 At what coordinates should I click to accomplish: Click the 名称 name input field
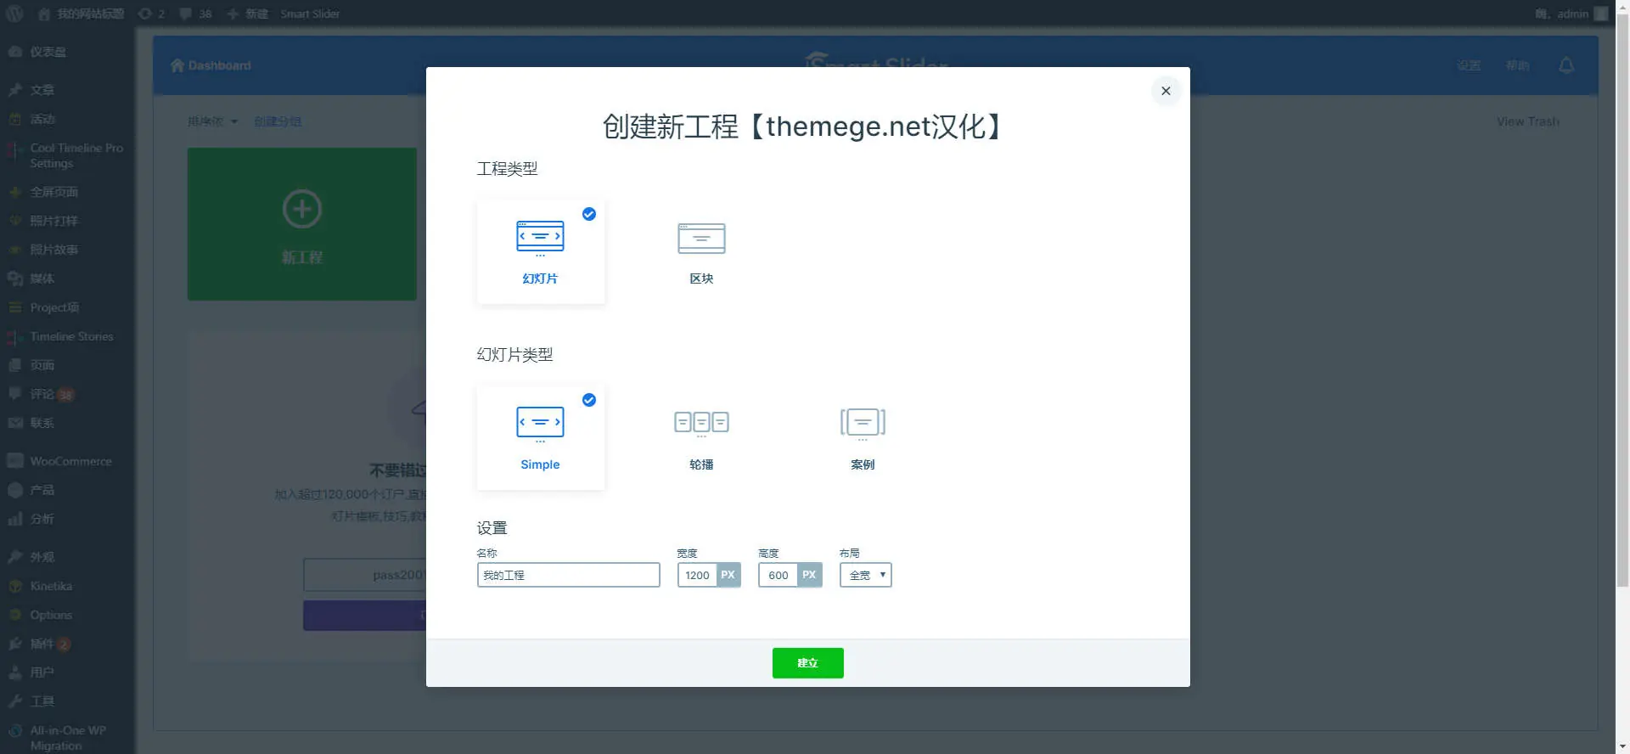(568, 575)
